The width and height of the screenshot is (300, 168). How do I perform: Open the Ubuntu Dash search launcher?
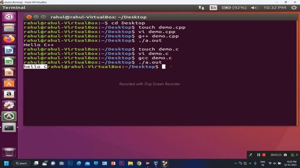click(x=9, y=17)
